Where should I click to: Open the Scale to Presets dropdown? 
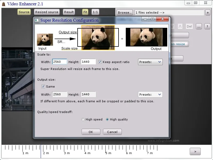[x=150, y=62]
